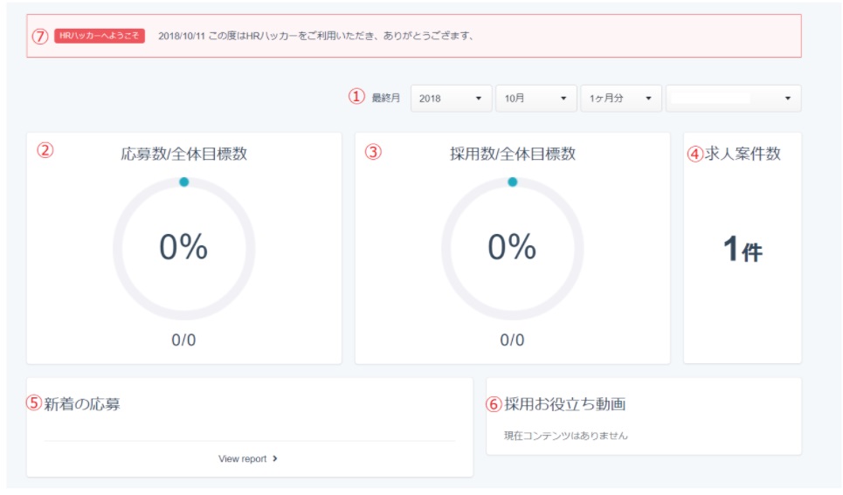Click the View report link

point(242,458)
